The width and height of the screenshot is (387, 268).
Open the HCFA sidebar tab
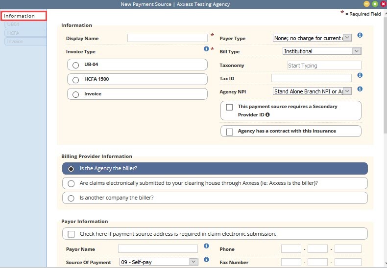(13, 33)
